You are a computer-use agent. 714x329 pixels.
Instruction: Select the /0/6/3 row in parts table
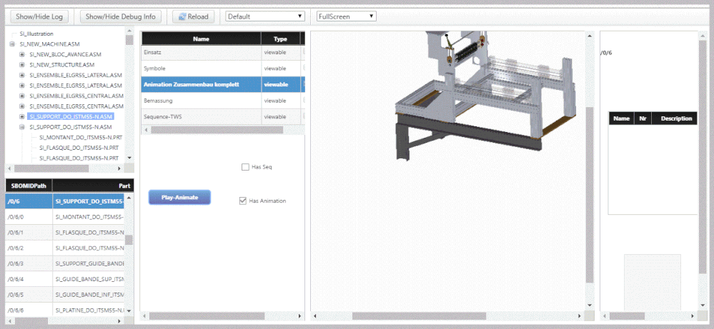pyautogui.click(x=69, y=263)
